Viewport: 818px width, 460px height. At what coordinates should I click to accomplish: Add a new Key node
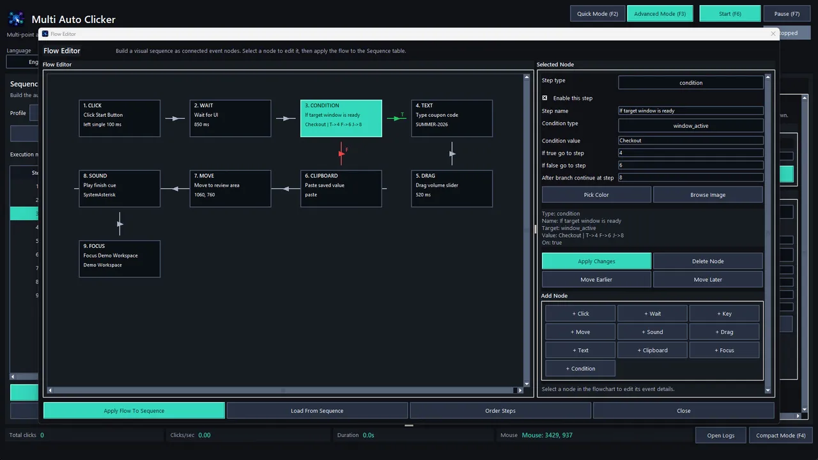[x=724, y=314]
